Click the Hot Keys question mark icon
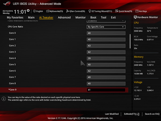 tap(137, 11)
